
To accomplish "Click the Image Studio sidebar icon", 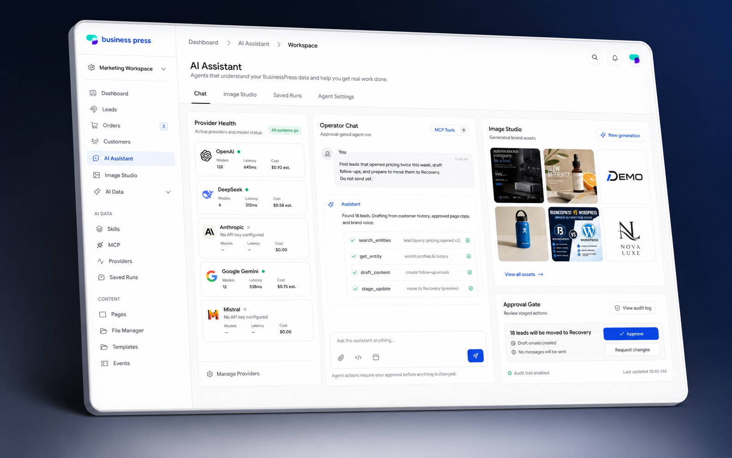I will 96,175.
